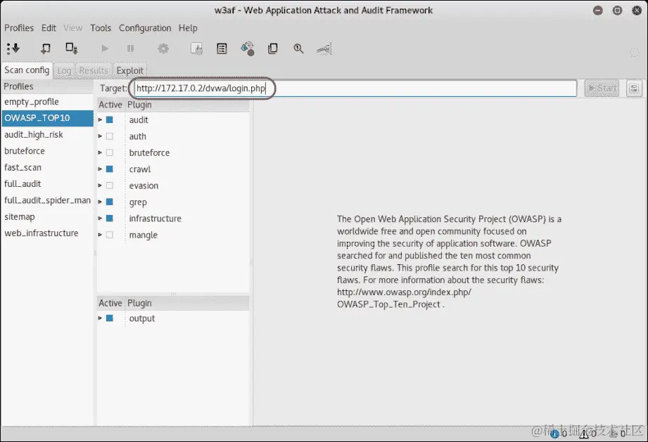Open the Configuration menu
Viewport: 648px width, 442px height.
145,28
